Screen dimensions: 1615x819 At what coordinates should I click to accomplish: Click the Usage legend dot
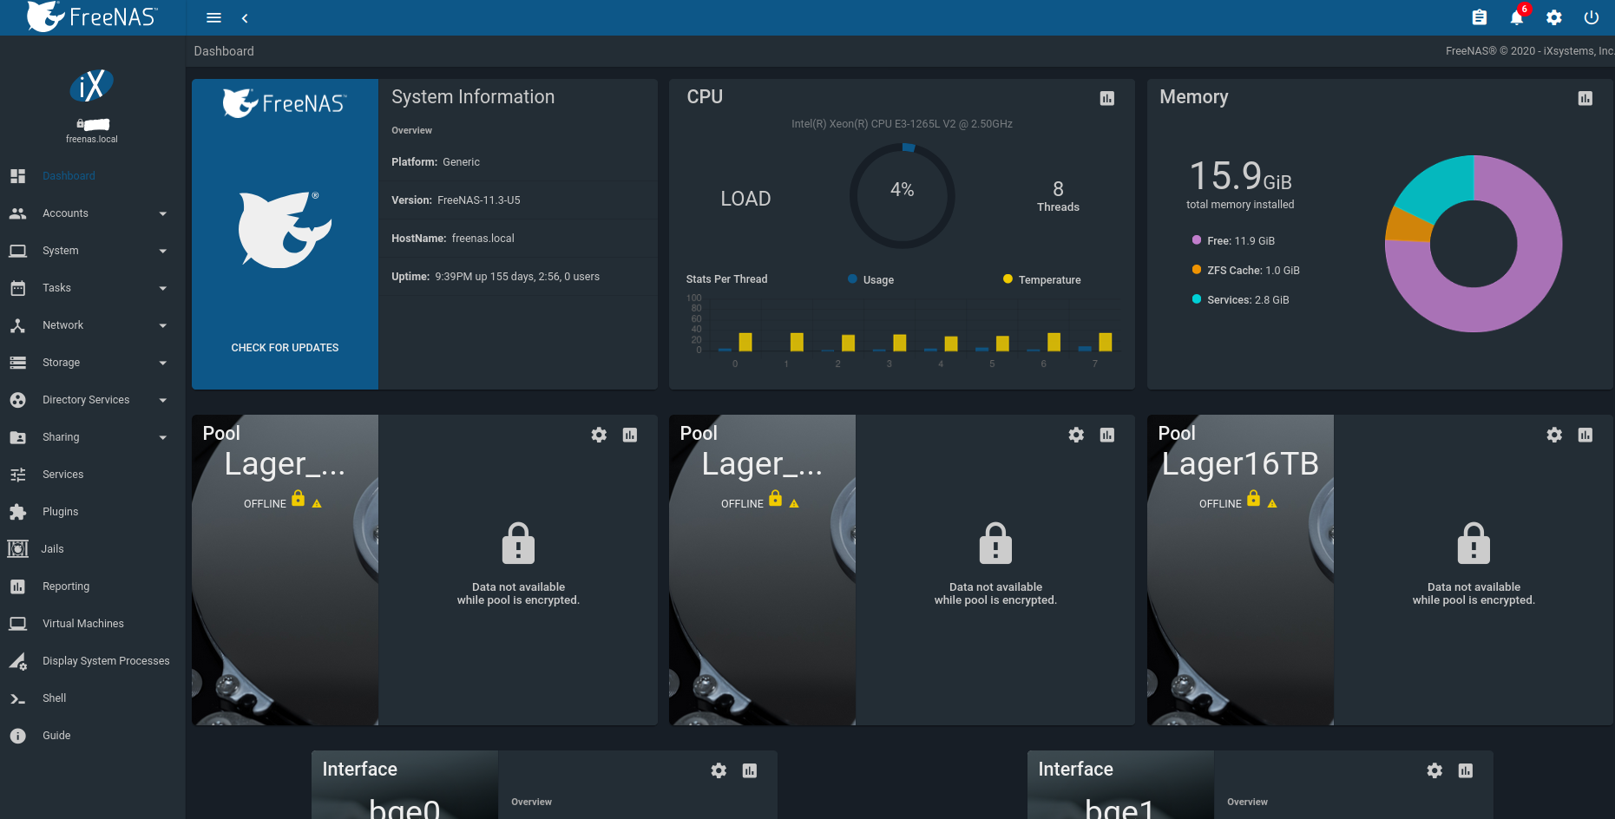tap(852, 279)
